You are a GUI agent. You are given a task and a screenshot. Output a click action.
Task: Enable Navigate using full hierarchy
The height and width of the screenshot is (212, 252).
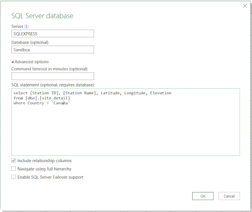14,169
